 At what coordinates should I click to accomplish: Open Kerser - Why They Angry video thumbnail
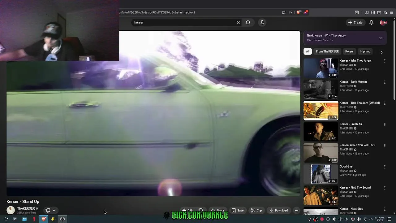click(x=321, y=68)
